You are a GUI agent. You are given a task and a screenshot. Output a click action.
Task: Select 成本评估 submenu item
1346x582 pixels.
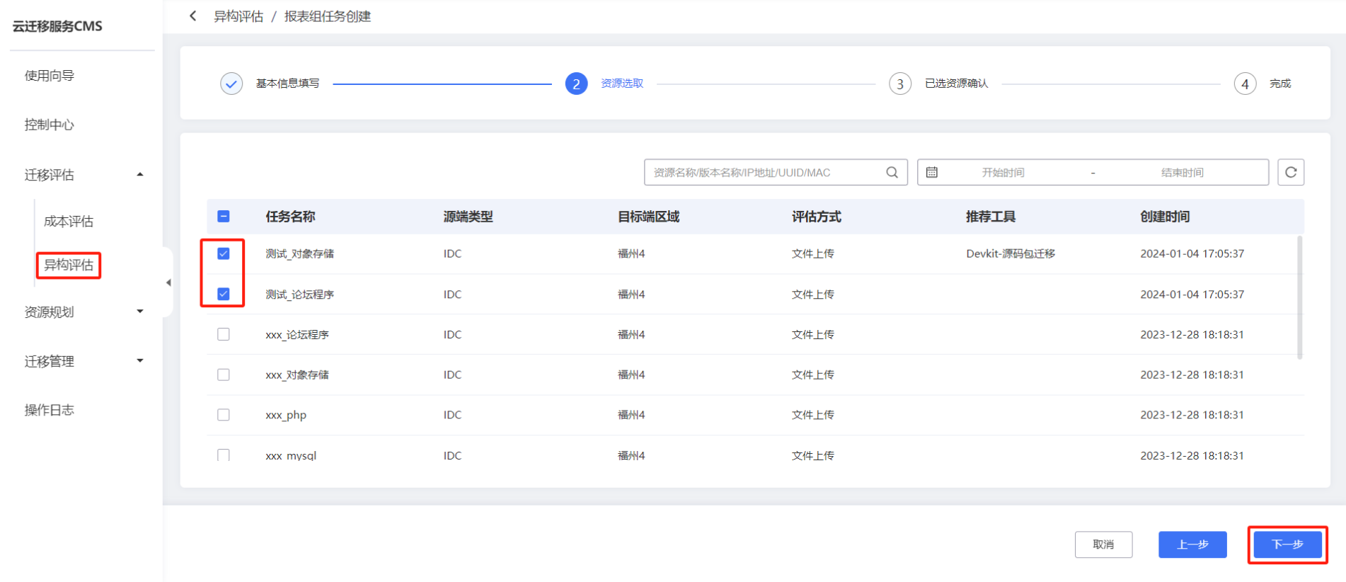69,221
